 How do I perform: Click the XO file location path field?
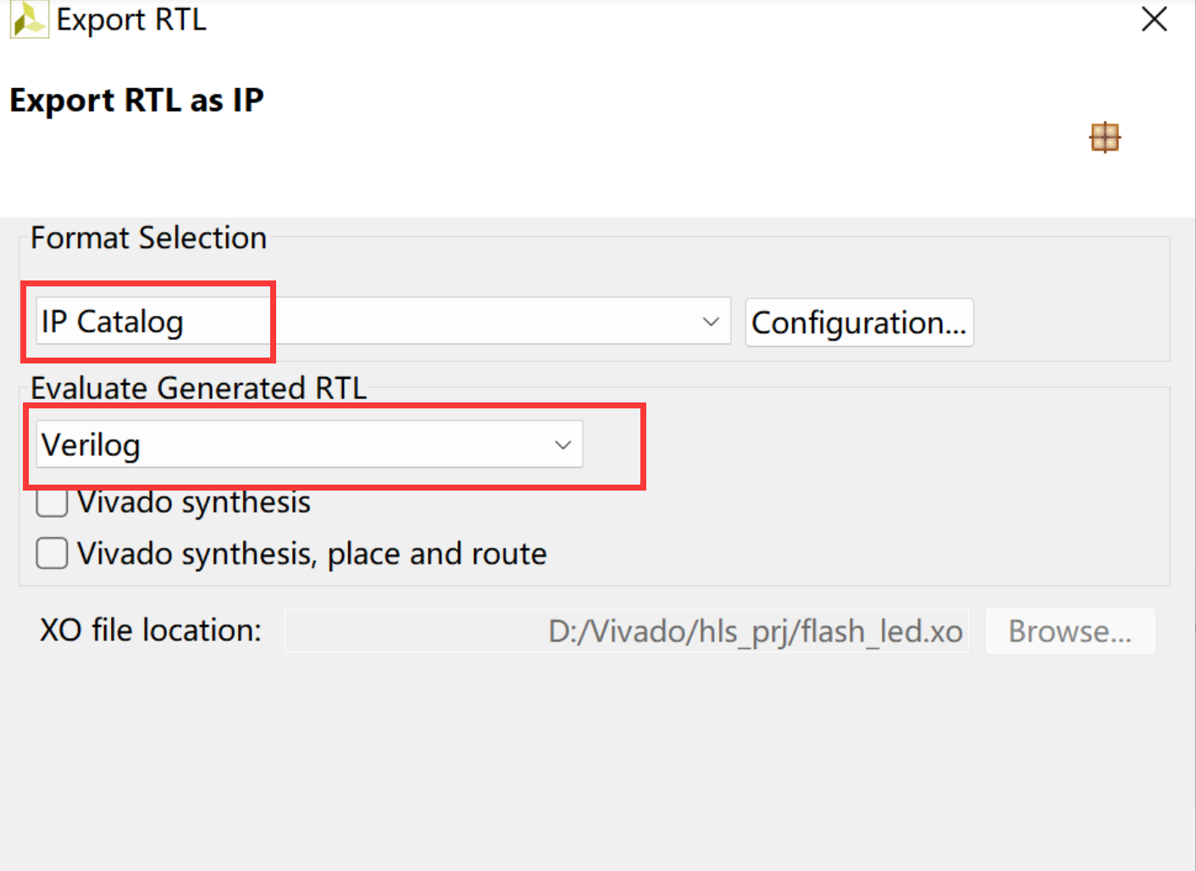626,631
